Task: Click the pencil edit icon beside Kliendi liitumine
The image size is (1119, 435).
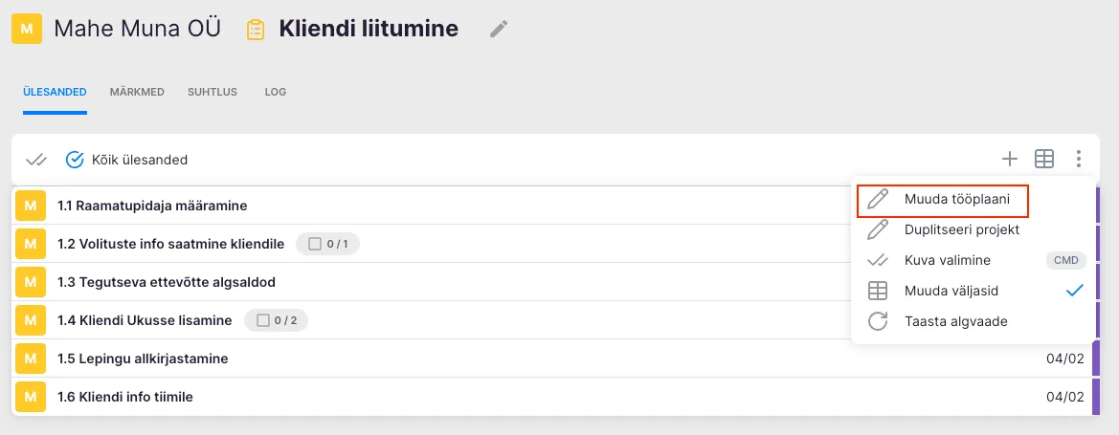Action: coord(498,30)
